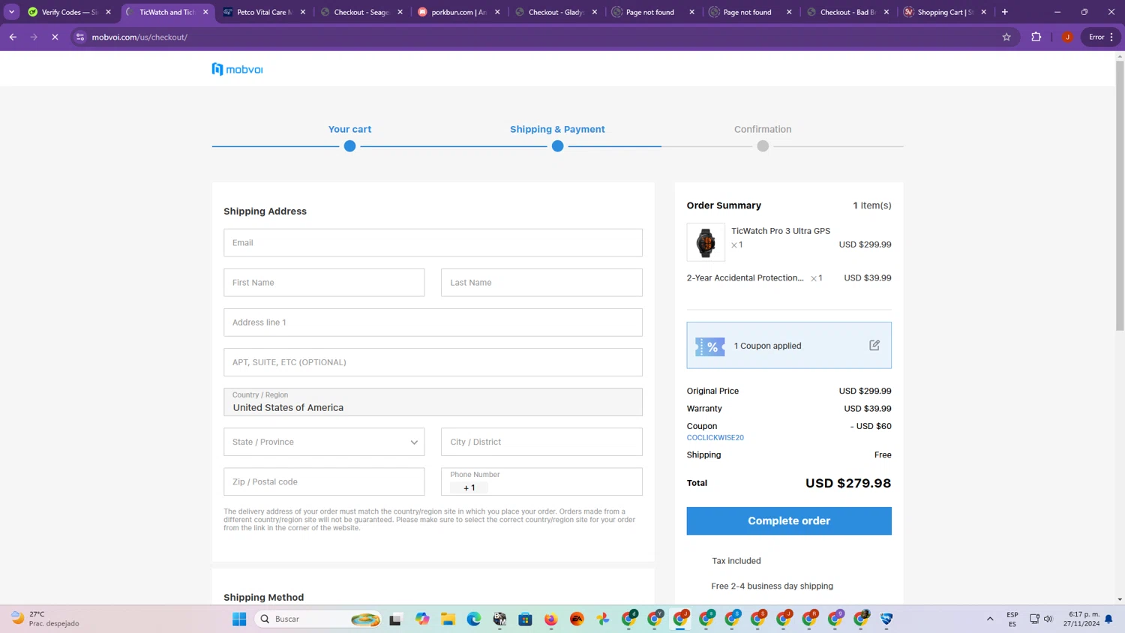
Task: Focus the Zip / Postal code field
Action: click(x=324, y=481)
